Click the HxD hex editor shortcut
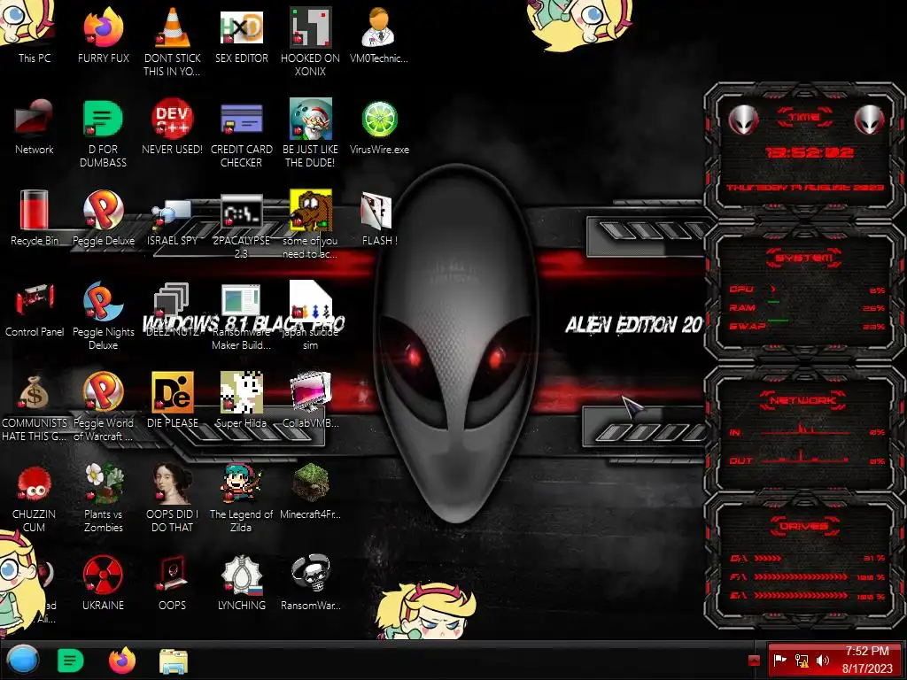 point(241,35)
